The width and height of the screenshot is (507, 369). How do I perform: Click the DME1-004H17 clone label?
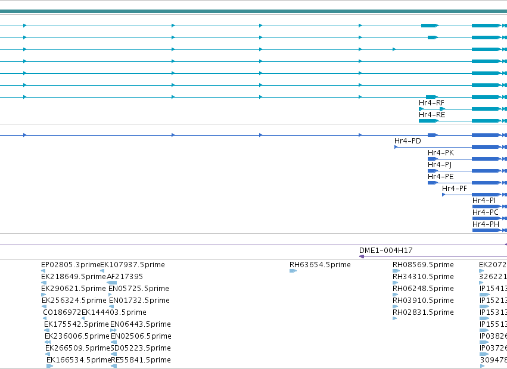[385, 251]
